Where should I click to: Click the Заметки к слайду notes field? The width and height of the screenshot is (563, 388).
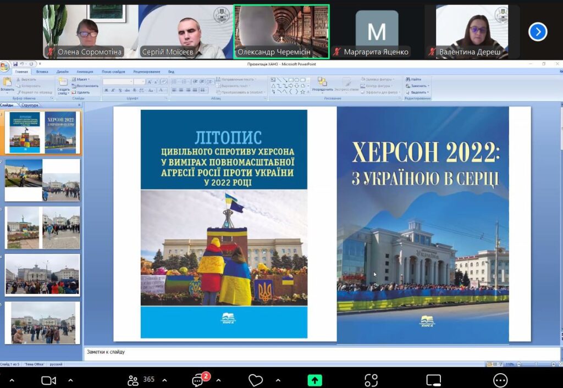(322, 352)
